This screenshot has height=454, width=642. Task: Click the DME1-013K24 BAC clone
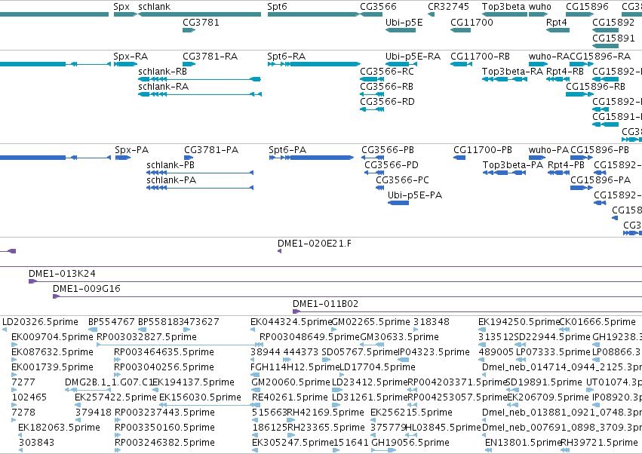(x=335, y=281)
